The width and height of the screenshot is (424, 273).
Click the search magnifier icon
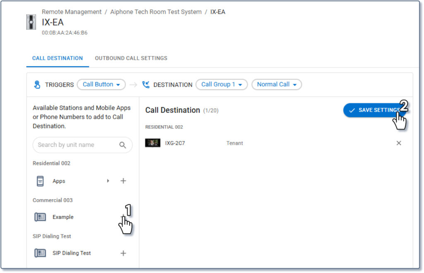[123, 145]
